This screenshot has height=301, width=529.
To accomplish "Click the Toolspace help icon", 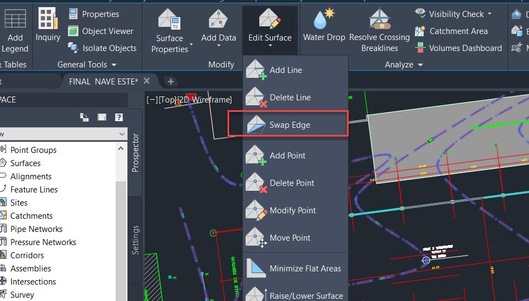I will 119,117.
